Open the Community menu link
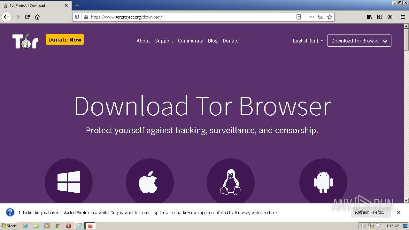 190,41
